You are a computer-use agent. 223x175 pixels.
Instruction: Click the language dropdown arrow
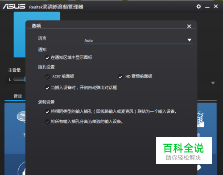pos(189,40)
